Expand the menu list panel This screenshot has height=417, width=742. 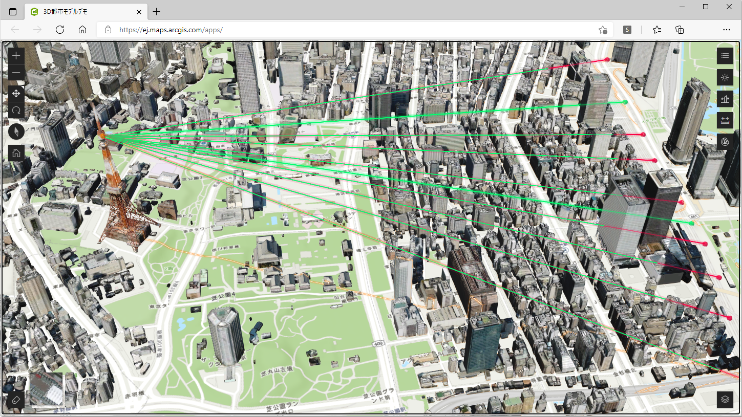[725, 56]
